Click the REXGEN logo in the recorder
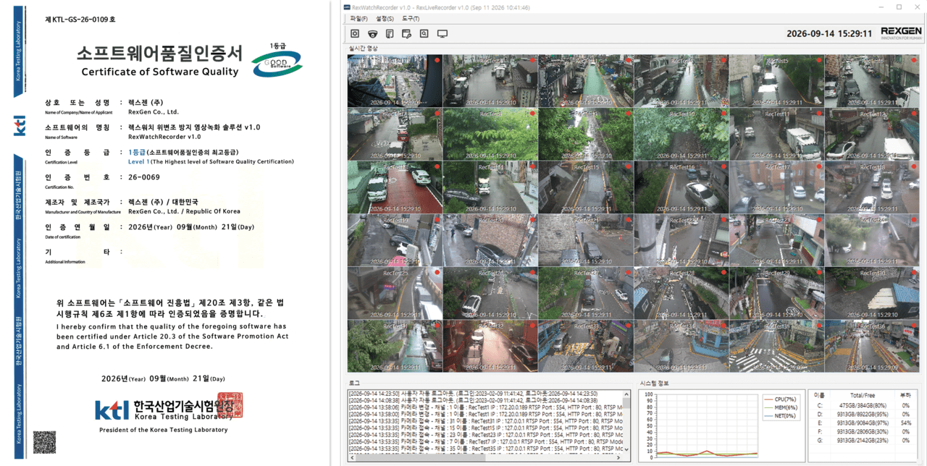 pyautogui.click(x=901, y=33)
